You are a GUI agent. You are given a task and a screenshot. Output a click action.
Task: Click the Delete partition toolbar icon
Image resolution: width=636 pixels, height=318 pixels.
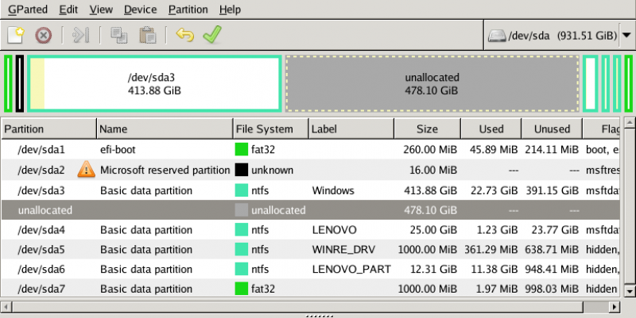pyautogui.click(x=44, y=35)
